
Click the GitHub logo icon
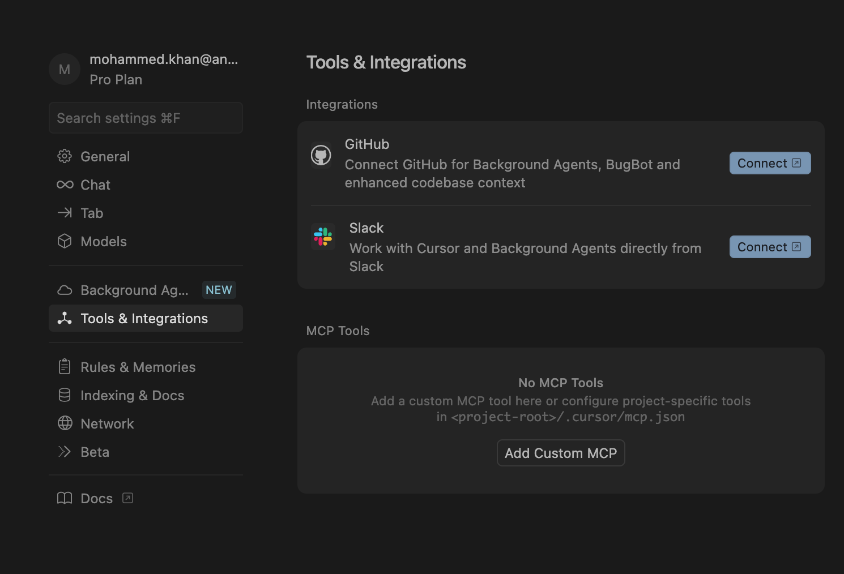point(321,155)
